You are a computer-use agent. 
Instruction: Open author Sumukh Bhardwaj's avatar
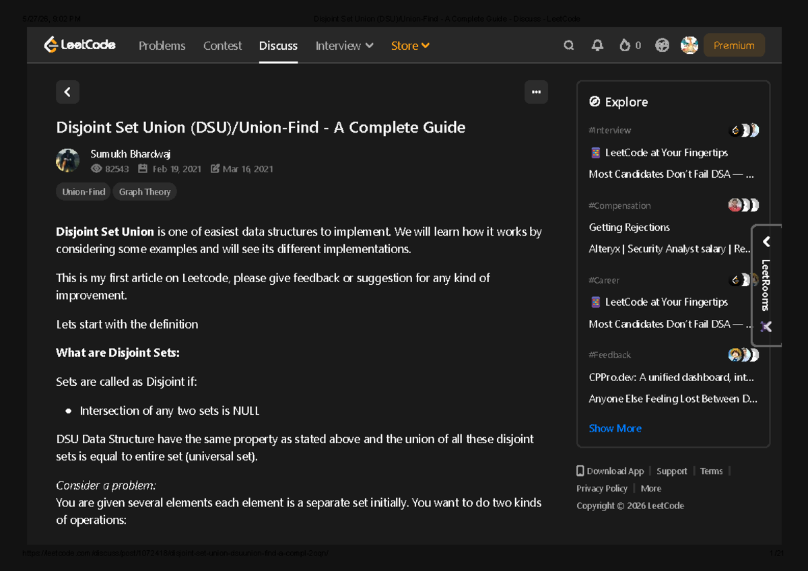(x=67, y=160)
